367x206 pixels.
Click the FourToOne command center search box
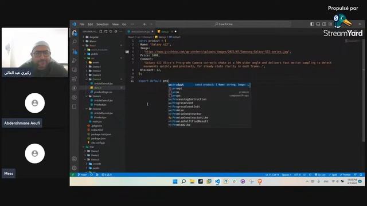click(224, 24)
